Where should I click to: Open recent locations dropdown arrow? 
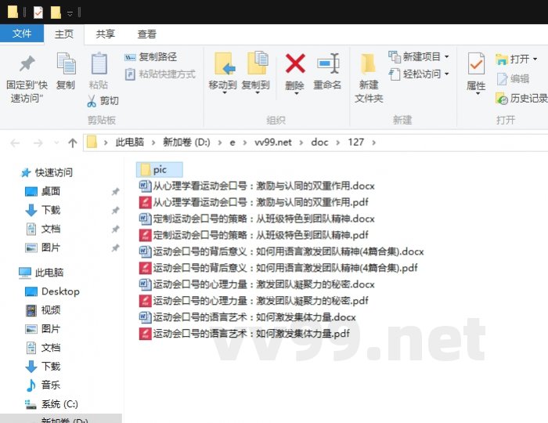pyautogui.click(x=56, y=143)
